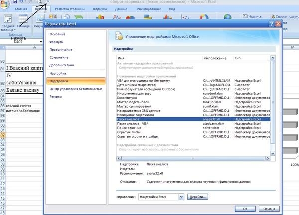Click the Undo arrow icon
The height and width of the screenshot is (215, 299).
point(22,2)
